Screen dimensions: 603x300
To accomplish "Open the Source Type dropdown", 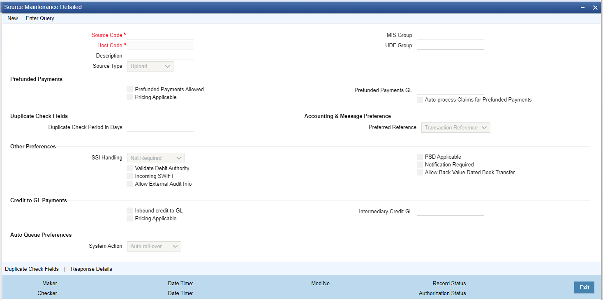I will pos(150,66).
